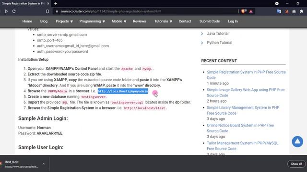The width and height of the screenshot is (307, 172).
Task: Expand the itest_0.zip download options chevron
Action: click(x=44, y=164)
